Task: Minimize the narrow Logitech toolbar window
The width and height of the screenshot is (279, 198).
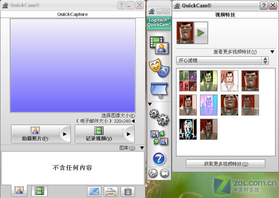Action: pyautogui.click(x=160, y=11)
